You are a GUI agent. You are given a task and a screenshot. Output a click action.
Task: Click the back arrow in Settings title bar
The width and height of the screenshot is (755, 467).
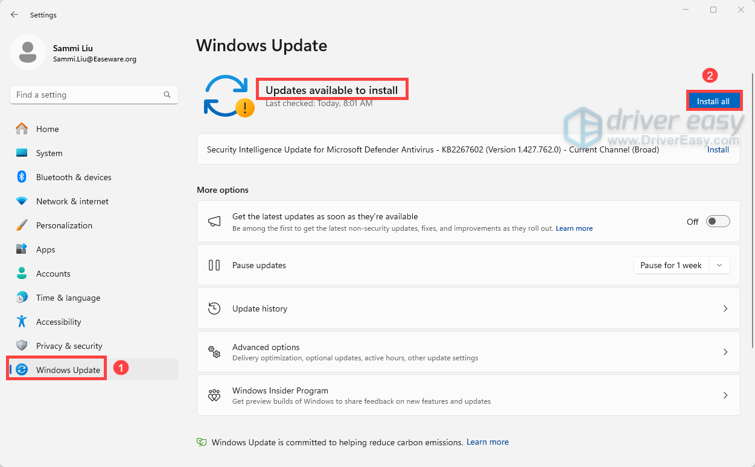(14, 14)
